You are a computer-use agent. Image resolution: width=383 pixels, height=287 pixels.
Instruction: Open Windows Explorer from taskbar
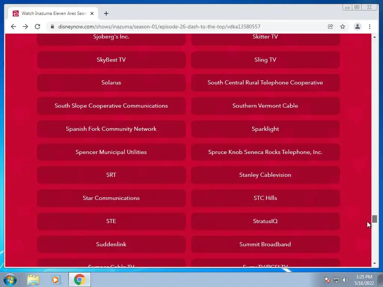point(33,280)
